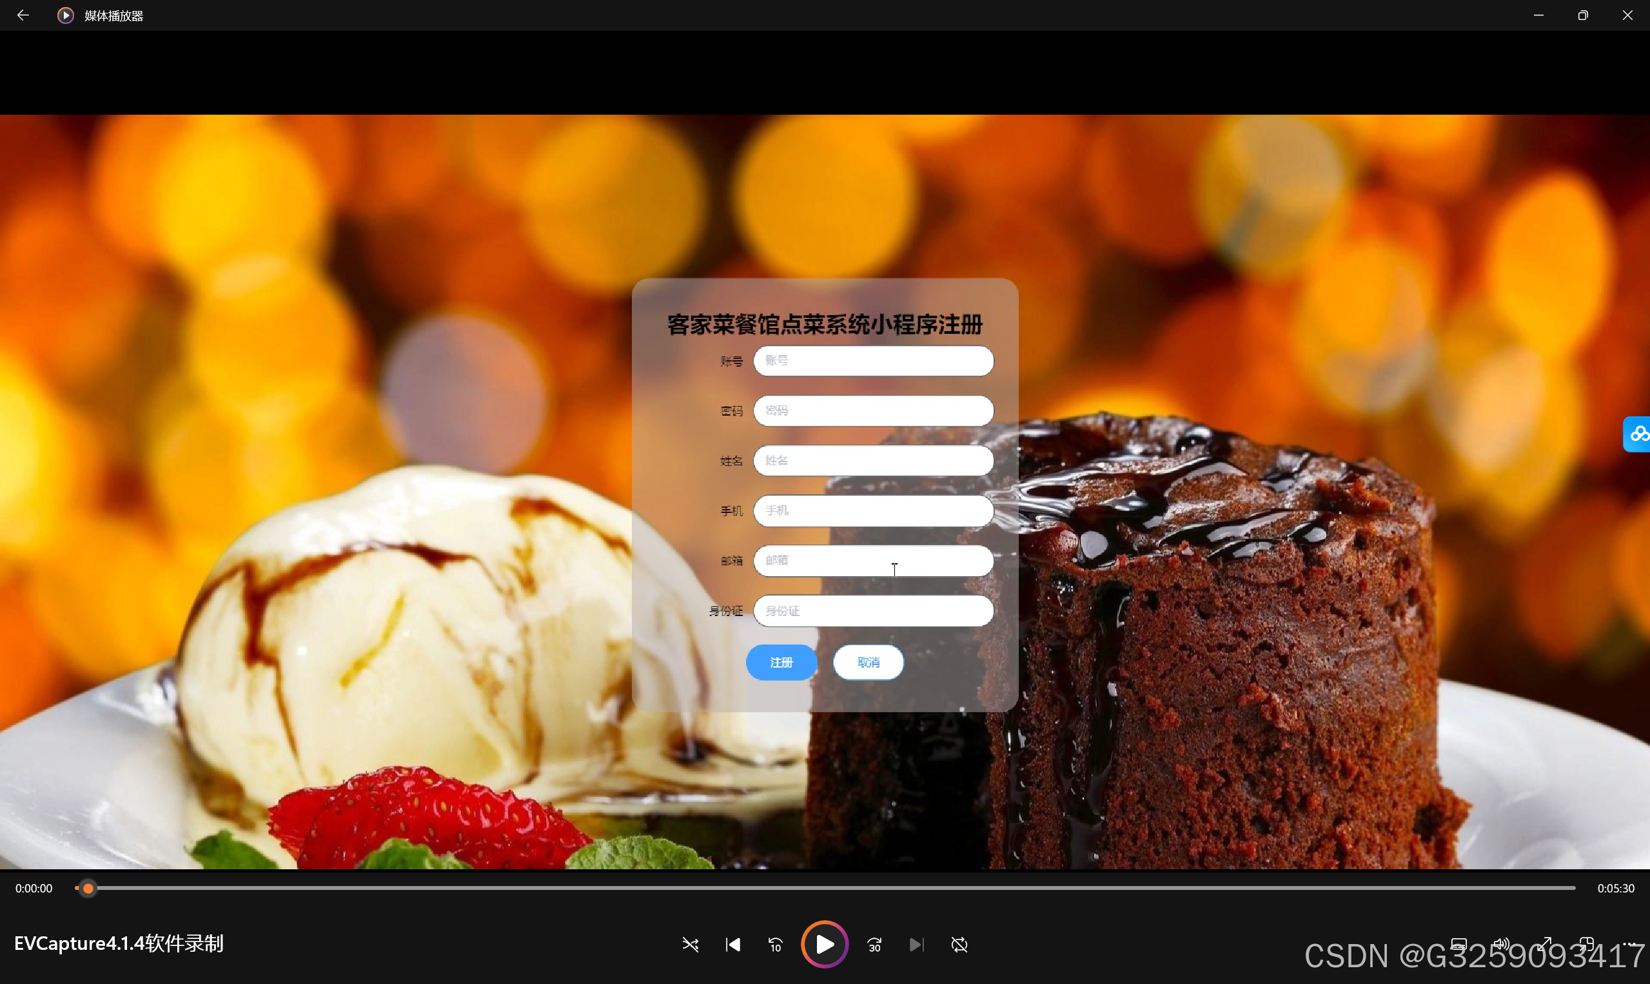The height and width of the screenshot is (984, 1650).
Task: Click the back arrow in title bar
Action: 23,15
